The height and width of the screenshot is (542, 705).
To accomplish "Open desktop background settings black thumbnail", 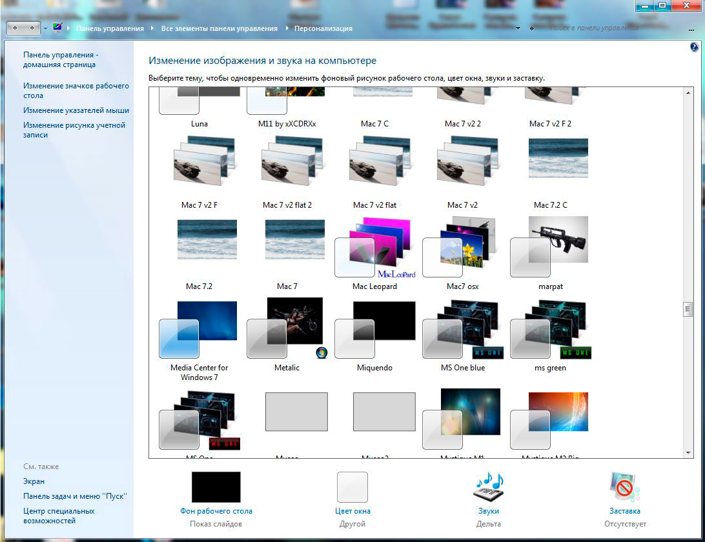I will pos(216,487).
